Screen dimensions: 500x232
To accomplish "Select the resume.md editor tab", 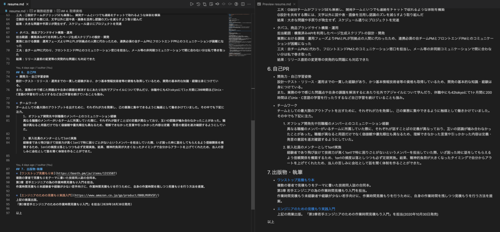I will (16, 4).
